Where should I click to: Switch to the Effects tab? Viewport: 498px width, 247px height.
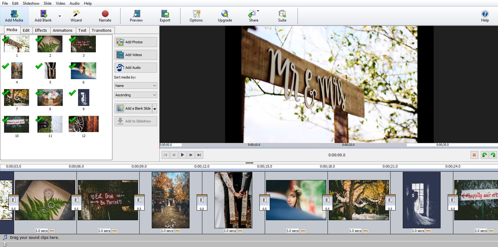coord(41,30)
